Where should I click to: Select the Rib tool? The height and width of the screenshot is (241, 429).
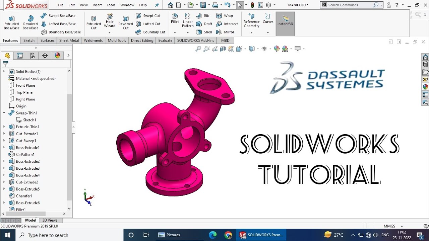[x=203, y=16]
